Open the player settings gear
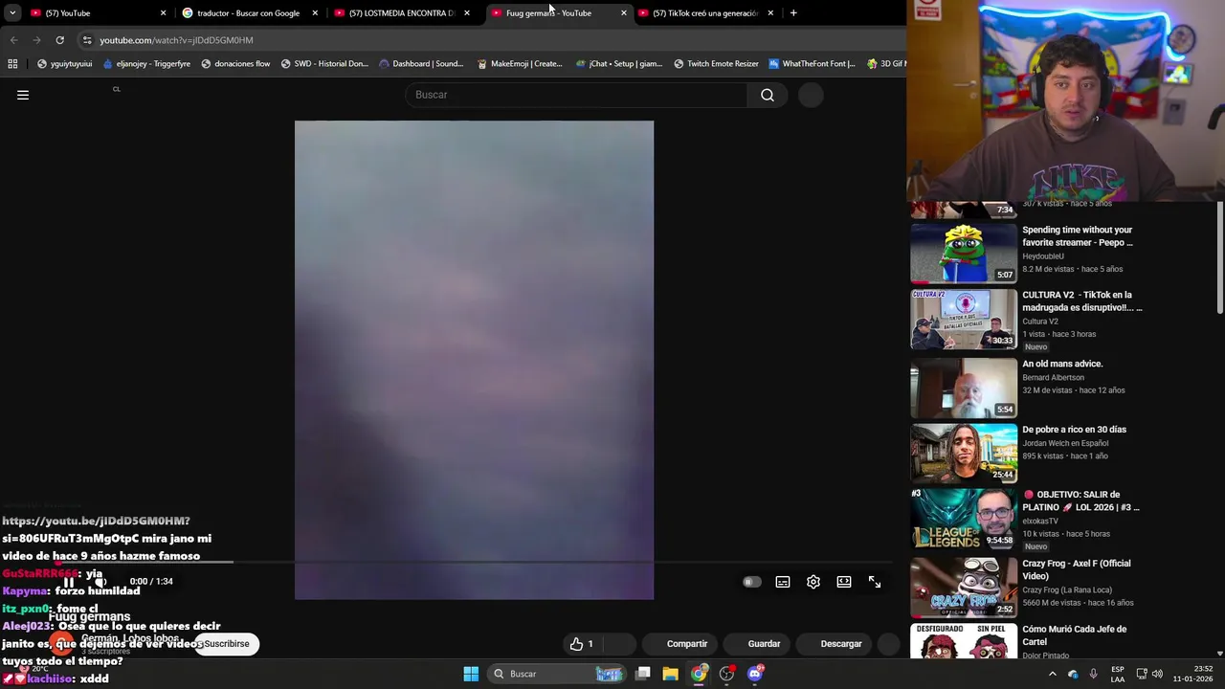The height and width of the screenshot is (689, 1225). click(813, 582)
